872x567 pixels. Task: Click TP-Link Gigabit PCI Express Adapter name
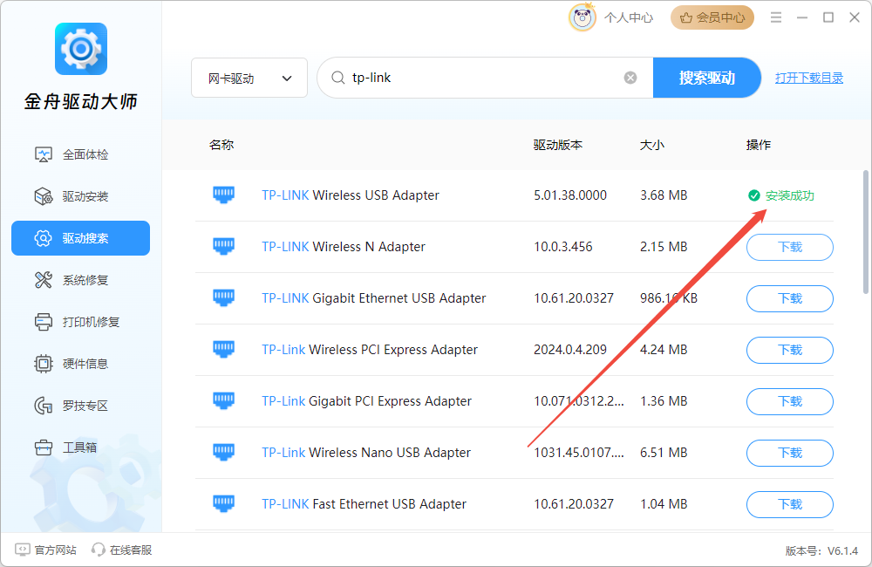pyautogui.click(x=366, y=401)
